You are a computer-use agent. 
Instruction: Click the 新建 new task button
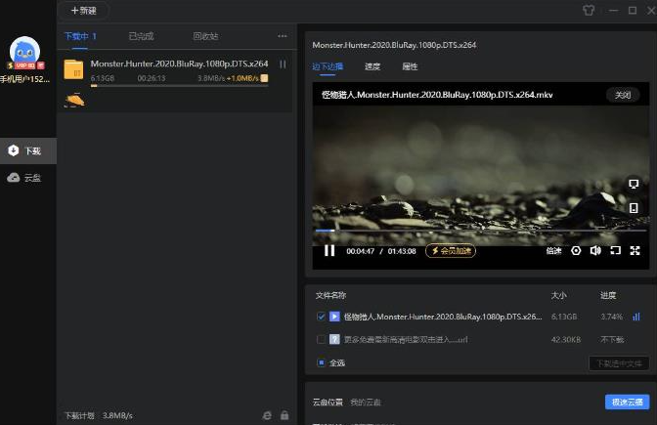point(84,11)
